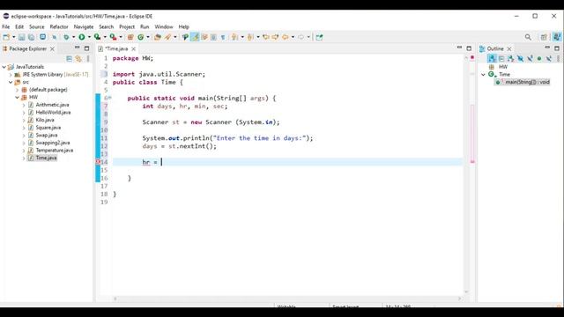
Task: Select the Java perspective icon
Action: pyautogui.click(x=557, y=37)
